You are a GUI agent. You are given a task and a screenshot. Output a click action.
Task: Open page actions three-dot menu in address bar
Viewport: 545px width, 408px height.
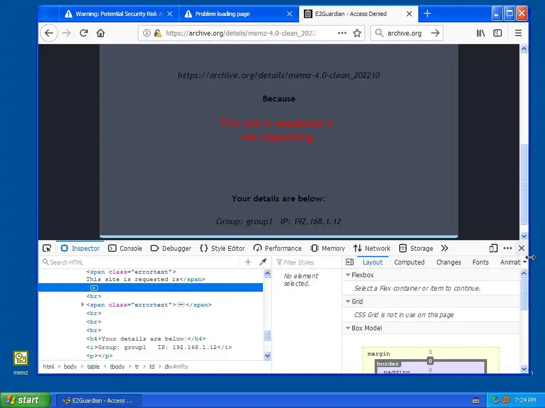pyautogui.click(x=342, y=33)
